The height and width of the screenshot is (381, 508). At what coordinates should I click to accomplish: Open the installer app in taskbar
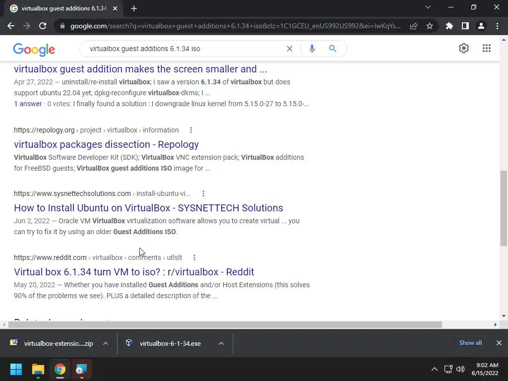tap(82, 369)
